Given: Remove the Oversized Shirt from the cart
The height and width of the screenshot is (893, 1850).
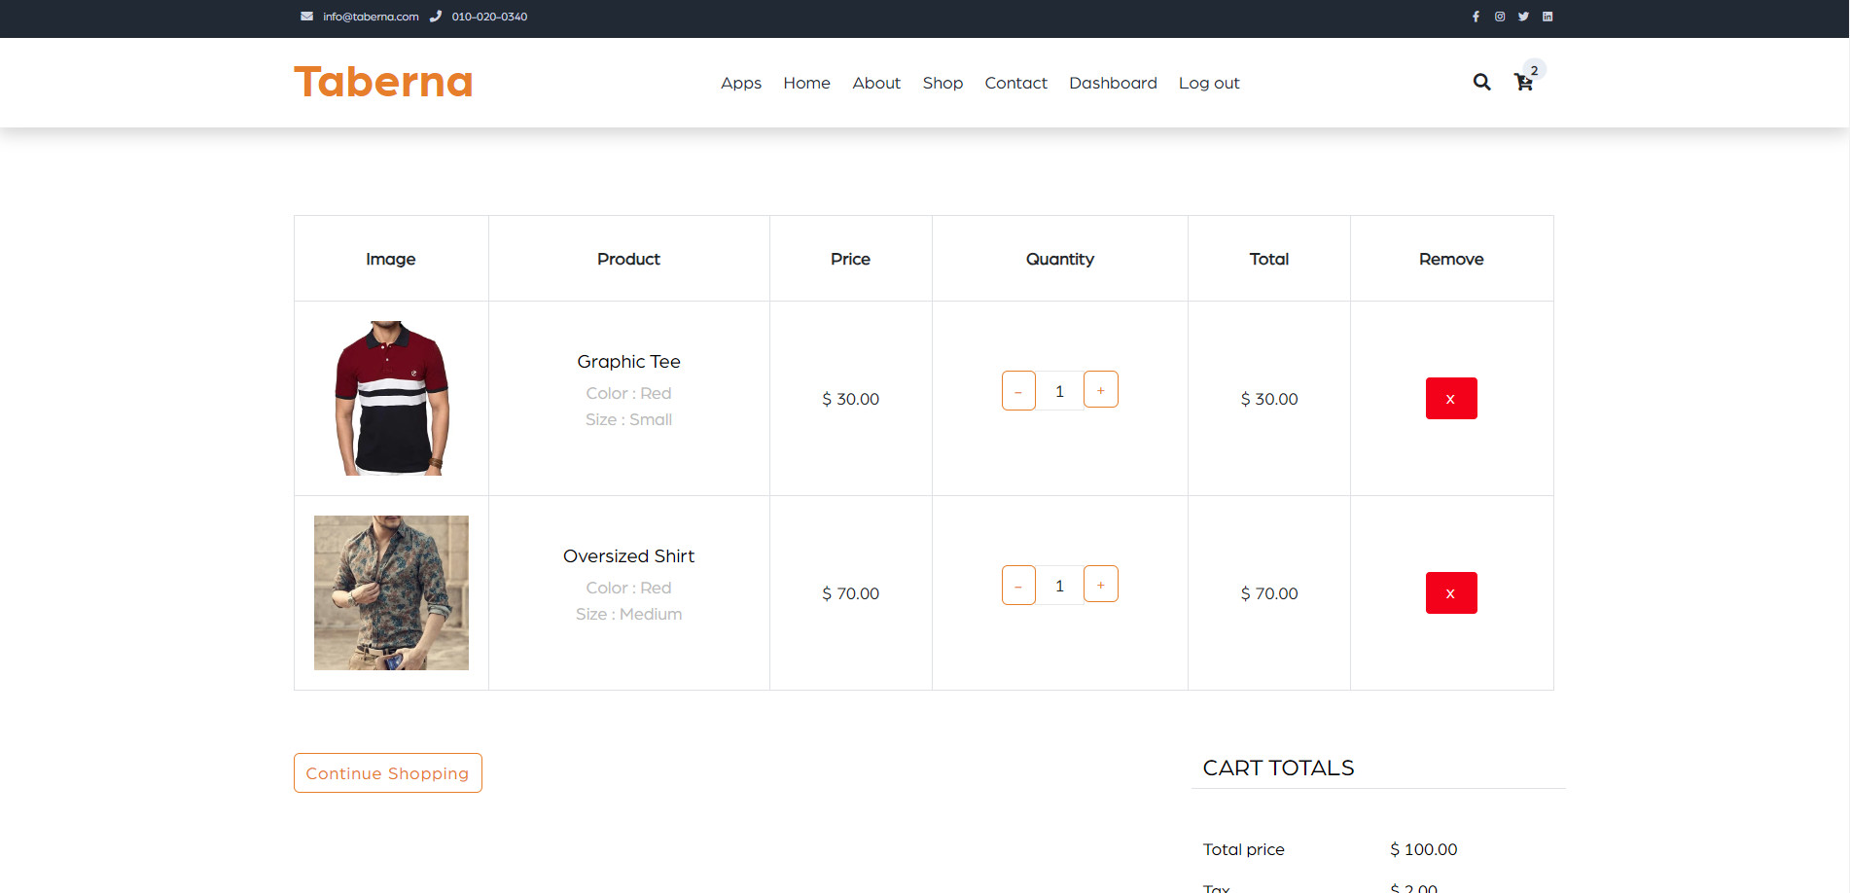Looking at the screenshot, I should pyautogui.click(x=1451, y=592).
